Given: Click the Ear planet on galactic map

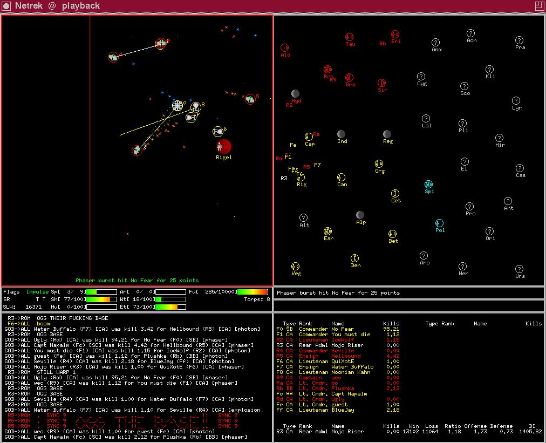Looking at the screenshot, I should point(327,231).
